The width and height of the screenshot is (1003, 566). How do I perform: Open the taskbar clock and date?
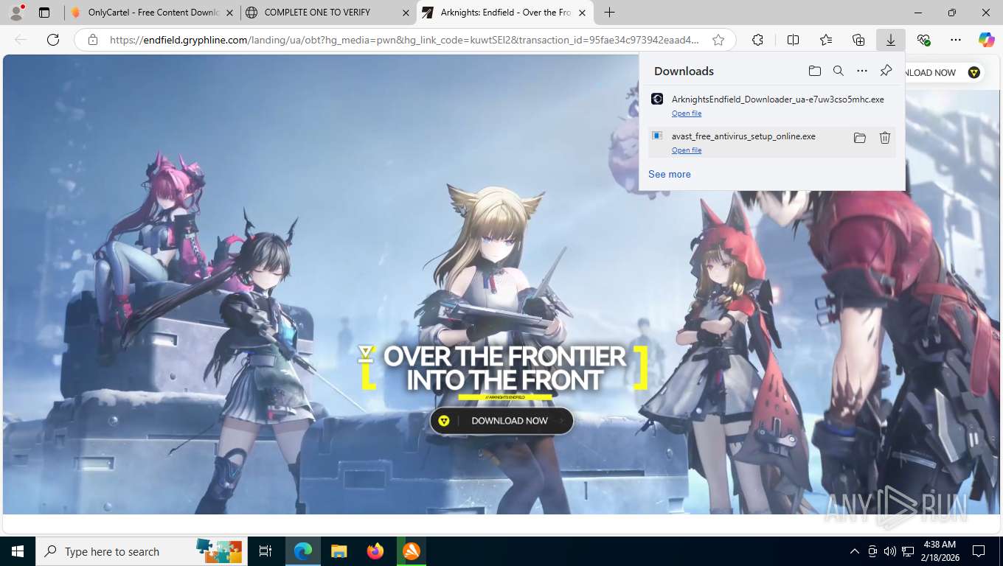pyautogui.click(x=939, y=551)
